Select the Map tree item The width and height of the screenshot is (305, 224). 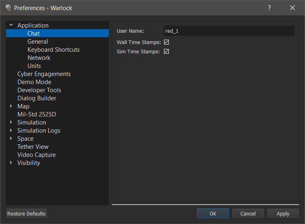(x=23, y=106)
